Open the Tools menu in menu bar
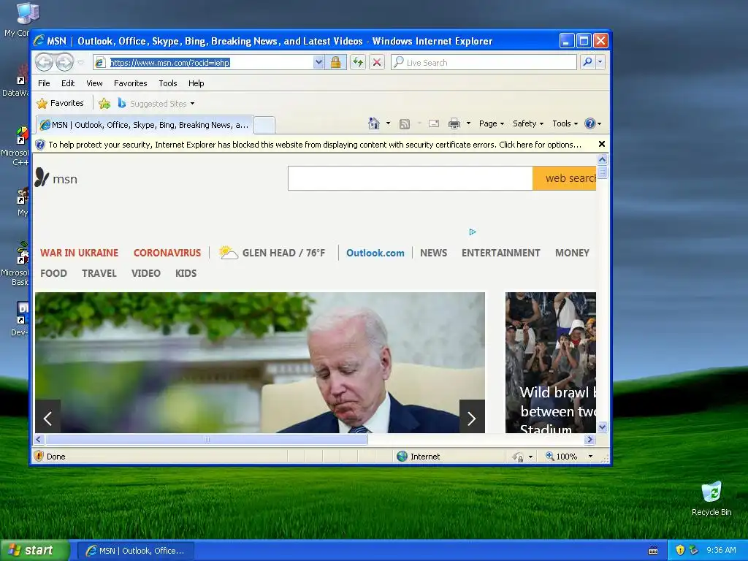 pyautogui.click(x=168, y=83)
